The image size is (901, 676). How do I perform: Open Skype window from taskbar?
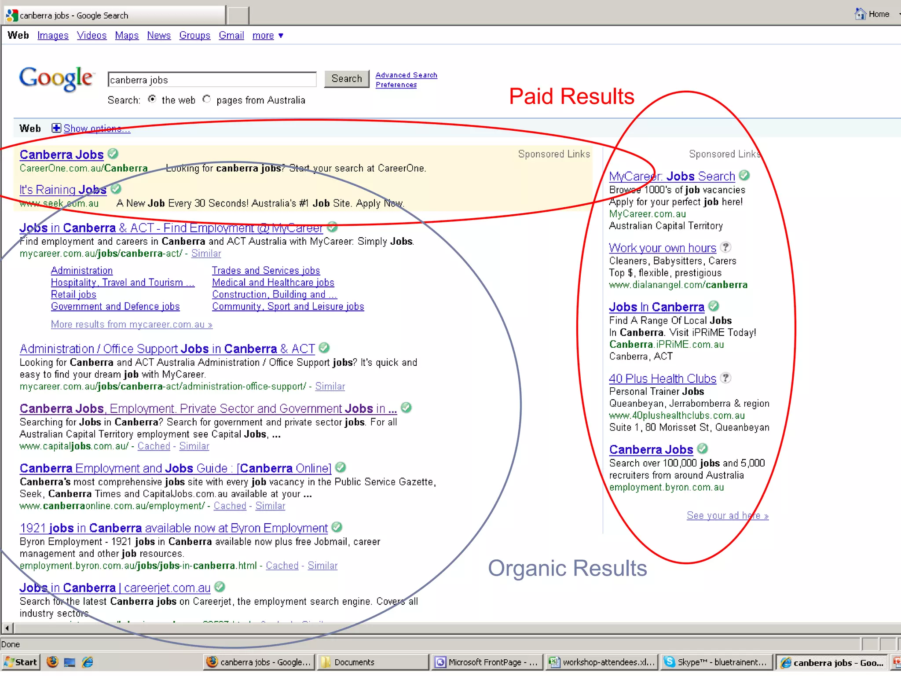(x=716, y=662)
